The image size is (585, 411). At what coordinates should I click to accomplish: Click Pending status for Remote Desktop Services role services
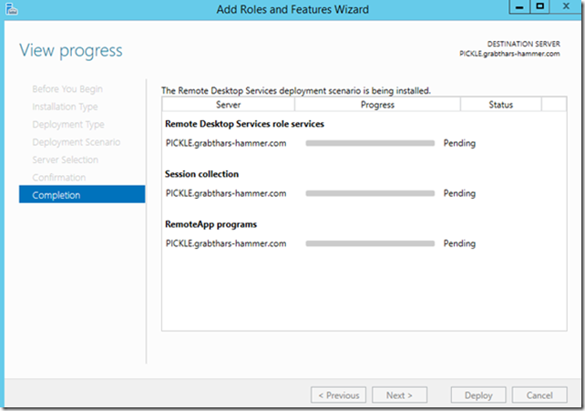click(459, 143)
